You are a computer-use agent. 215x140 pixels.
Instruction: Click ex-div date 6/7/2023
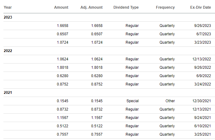coord(203,34)
